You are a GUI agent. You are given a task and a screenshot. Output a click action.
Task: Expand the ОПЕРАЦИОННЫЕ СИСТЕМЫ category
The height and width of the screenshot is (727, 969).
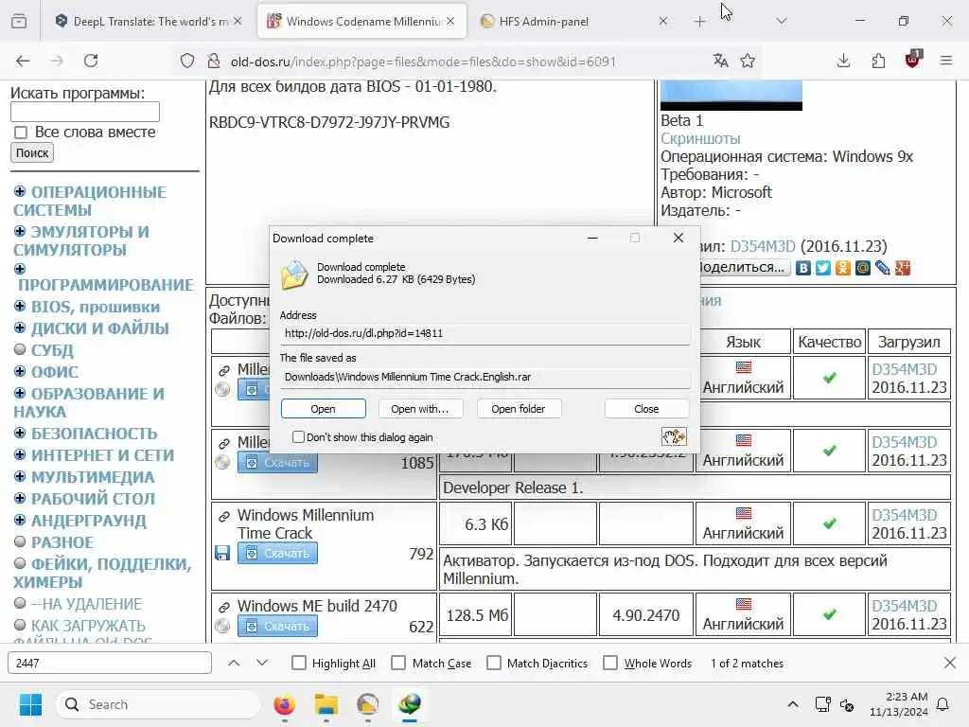click(x=20, y=191)
